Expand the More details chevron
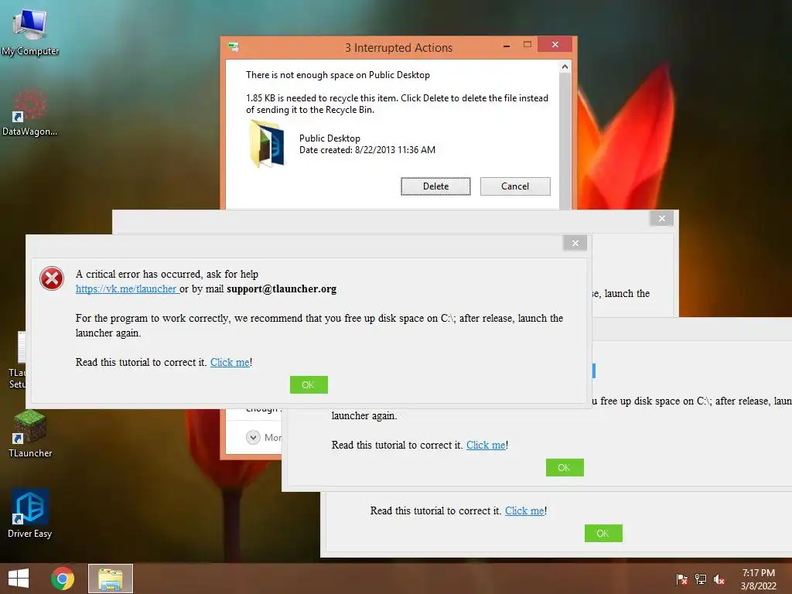The height and width of the screenshot is (594, 792). coord(253,438)
